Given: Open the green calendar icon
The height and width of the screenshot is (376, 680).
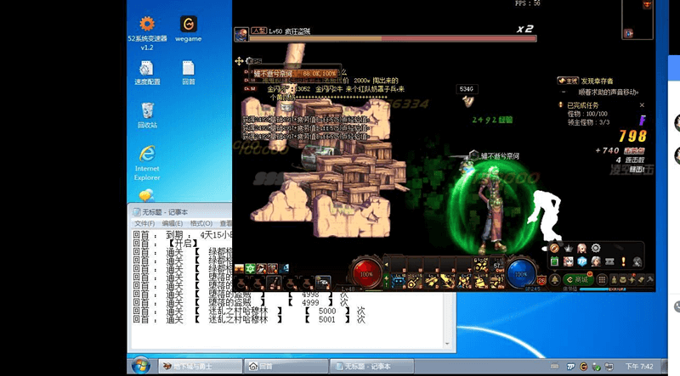Looking at the screenshot, I should [x=554, y=261].
